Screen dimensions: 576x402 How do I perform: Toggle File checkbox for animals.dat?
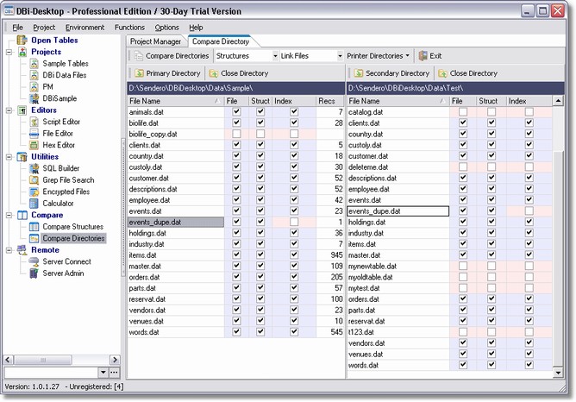236,112
